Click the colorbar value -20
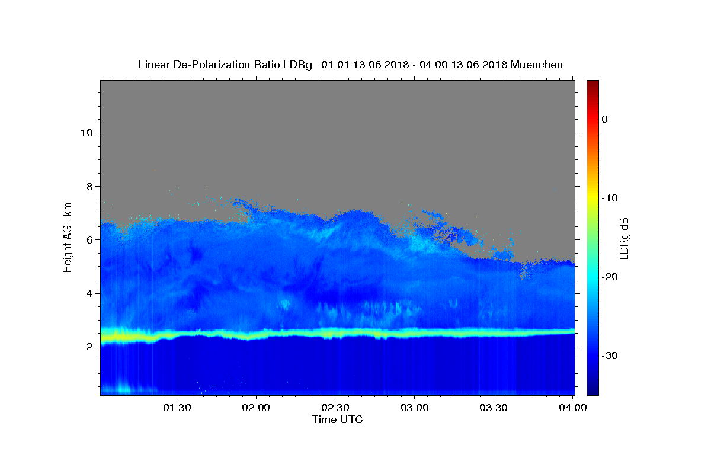The height and width of the screenshot is (474, 711). click(x=610, y=277)
